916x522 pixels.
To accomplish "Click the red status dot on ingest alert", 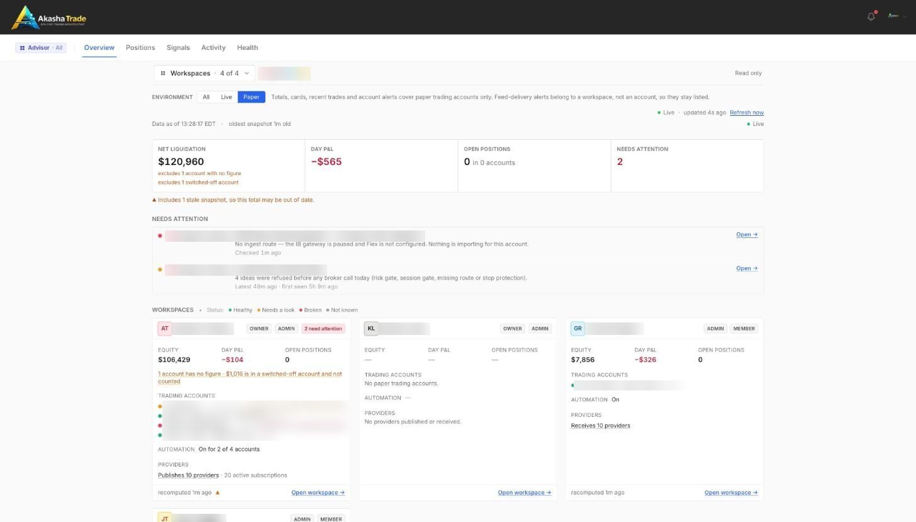I will 160,236.
